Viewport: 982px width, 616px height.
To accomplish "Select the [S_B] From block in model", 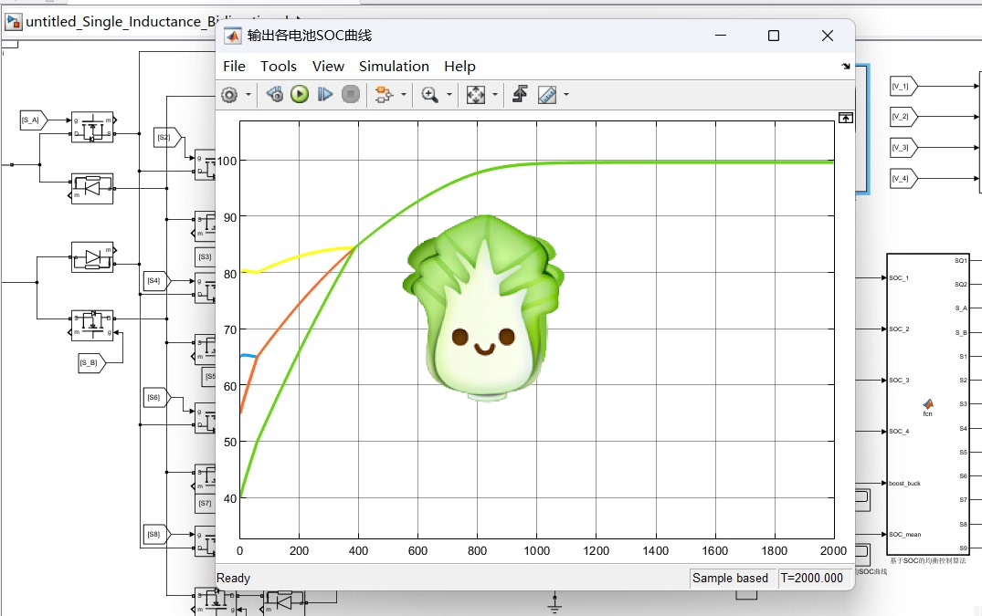I will [91, 362].
